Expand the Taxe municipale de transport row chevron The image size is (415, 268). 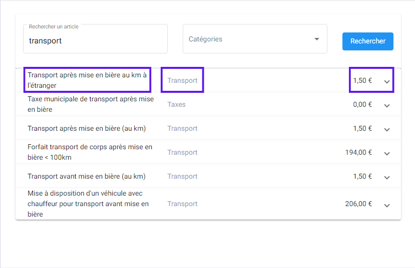(x=386, y=106)
